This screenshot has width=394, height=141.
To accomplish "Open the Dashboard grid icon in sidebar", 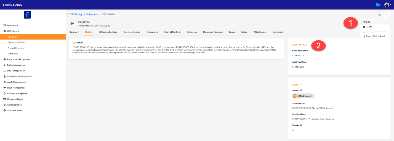I will click(x=4, y=26).
